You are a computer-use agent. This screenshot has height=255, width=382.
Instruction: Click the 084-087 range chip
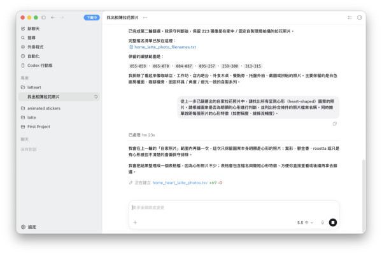[x=184, y=66]
